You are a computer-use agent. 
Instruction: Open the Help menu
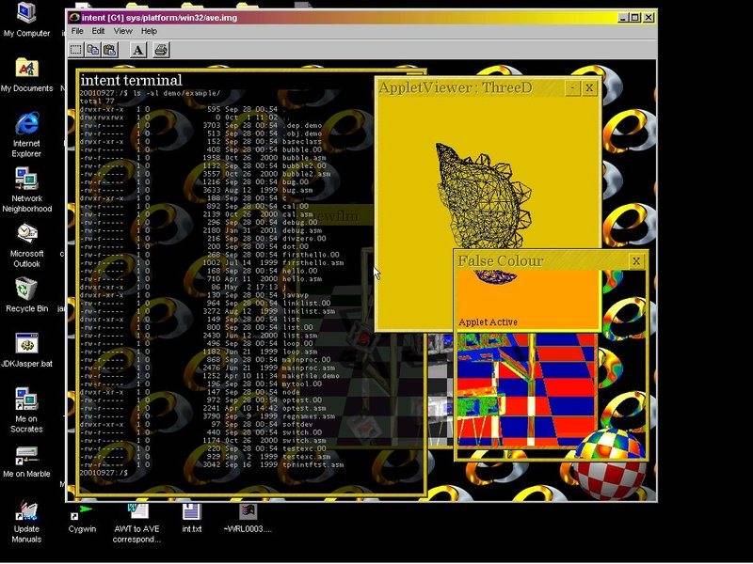tap(149, 31)
